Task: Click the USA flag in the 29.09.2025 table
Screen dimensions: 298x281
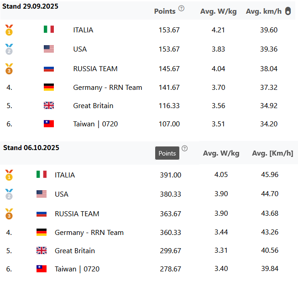Action: pyautogui.click(x=49, y=49)
